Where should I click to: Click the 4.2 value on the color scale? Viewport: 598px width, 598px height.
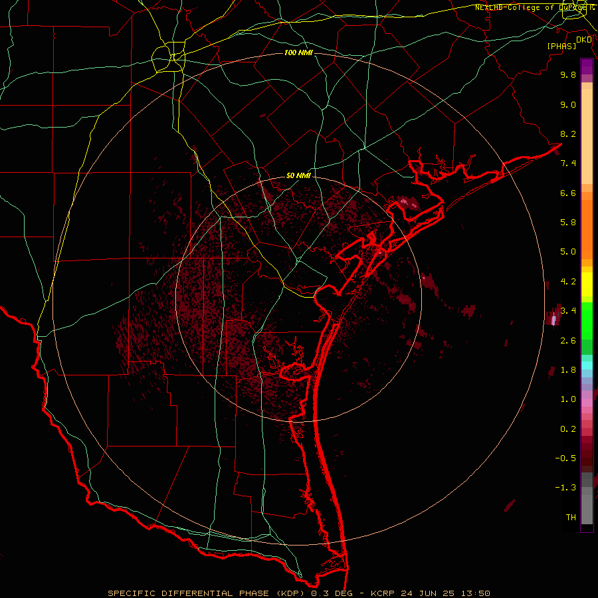(x=568, y=282)
